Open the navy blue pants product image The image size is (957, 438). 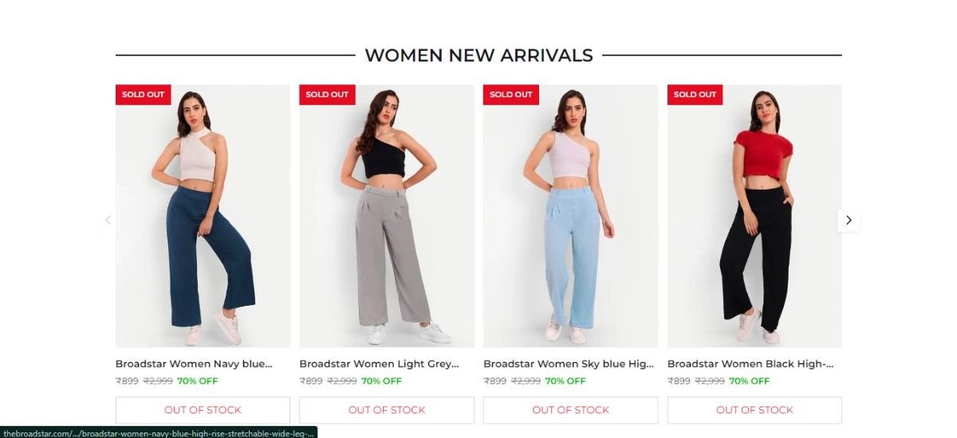[x=203, y=217]
